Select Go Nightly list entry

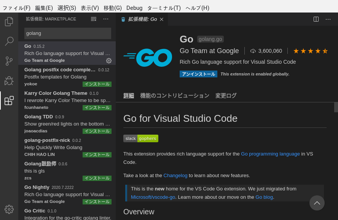click(x=67, y=194)
